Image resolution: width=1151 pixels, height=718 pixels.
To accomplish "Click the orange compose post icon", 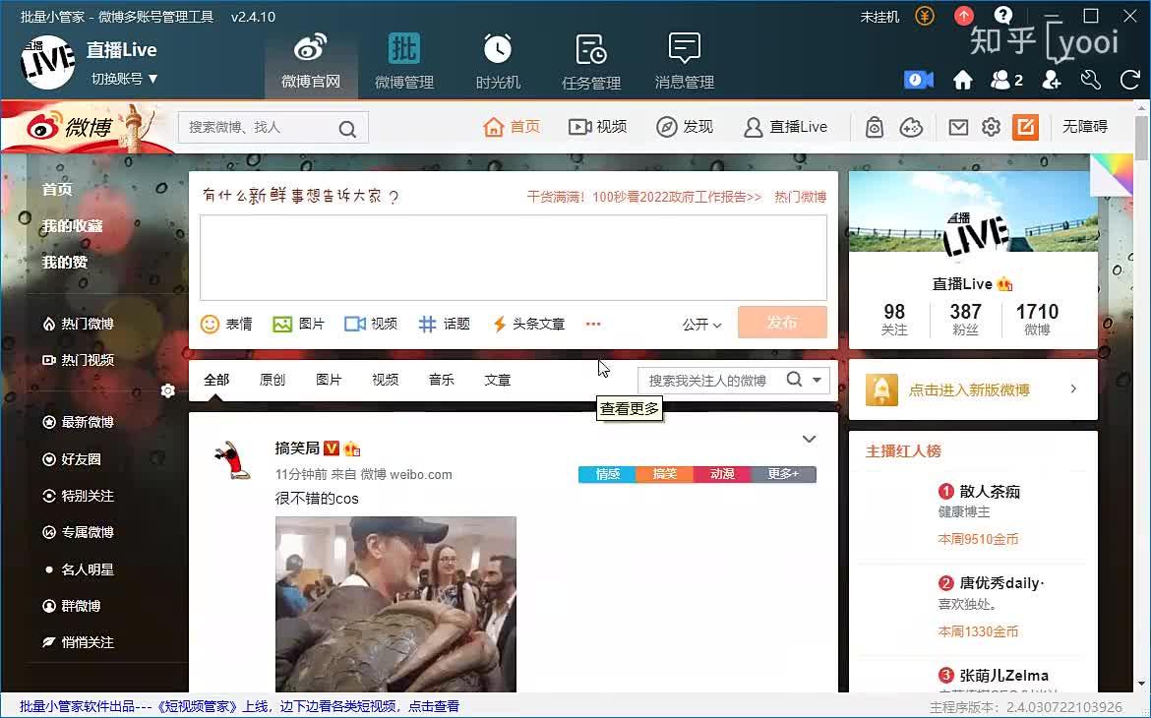I will click(x=1025, y=127).
